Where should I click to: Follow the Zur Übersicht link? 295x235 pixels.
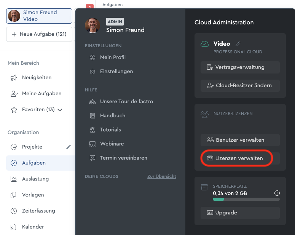click(162, 176)
